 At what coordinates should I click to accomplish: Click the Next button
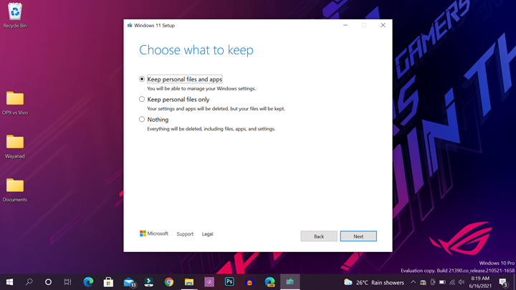[x=358, y=236]
